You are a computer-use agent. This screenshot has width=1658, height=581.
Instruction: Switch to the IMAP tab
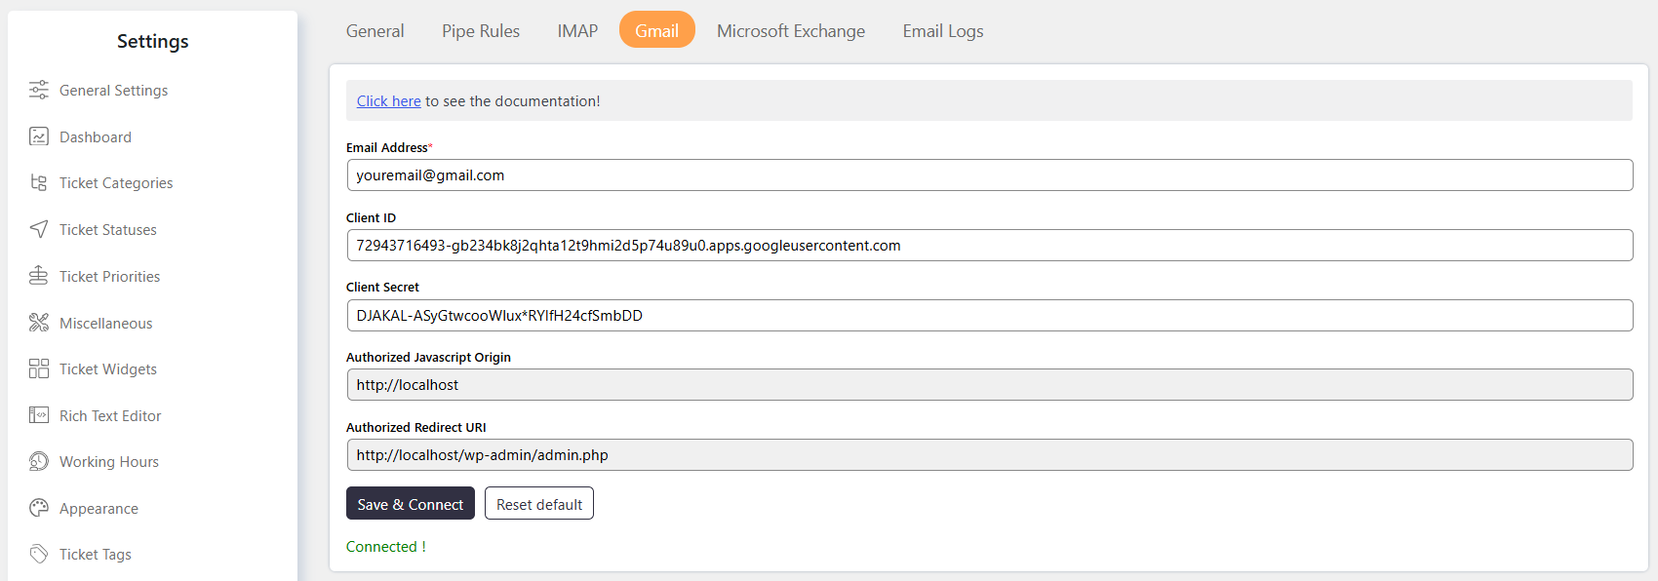[577, 30]
